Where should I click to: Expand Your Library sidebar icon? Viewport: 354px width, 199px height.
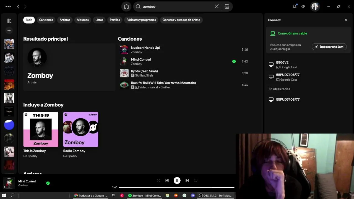(9, 21)
